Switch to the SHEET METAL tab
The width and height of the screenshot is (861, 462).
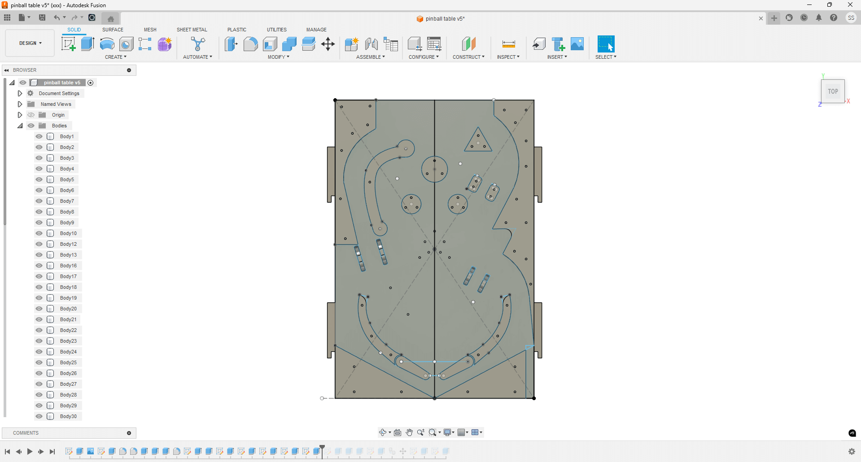[x=192, y=30]
